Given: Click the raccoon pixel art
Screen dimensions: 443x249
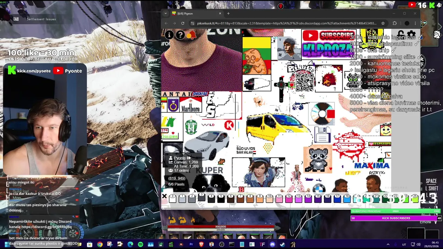Looking at the screenshot, I should click(x=318, y=159).
